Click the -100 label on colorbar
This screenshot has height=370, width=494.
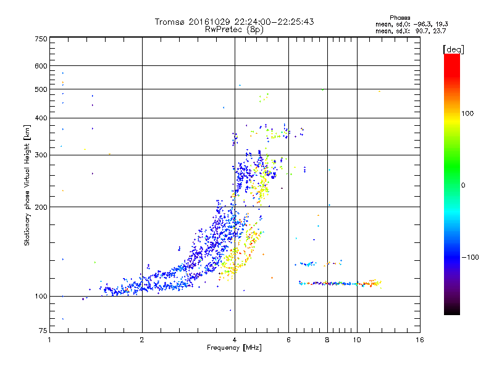[471, 257]
